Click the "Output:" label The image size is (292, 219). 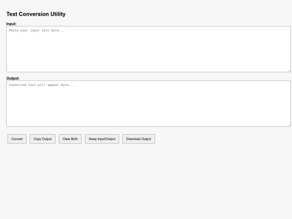coord(13,78)
